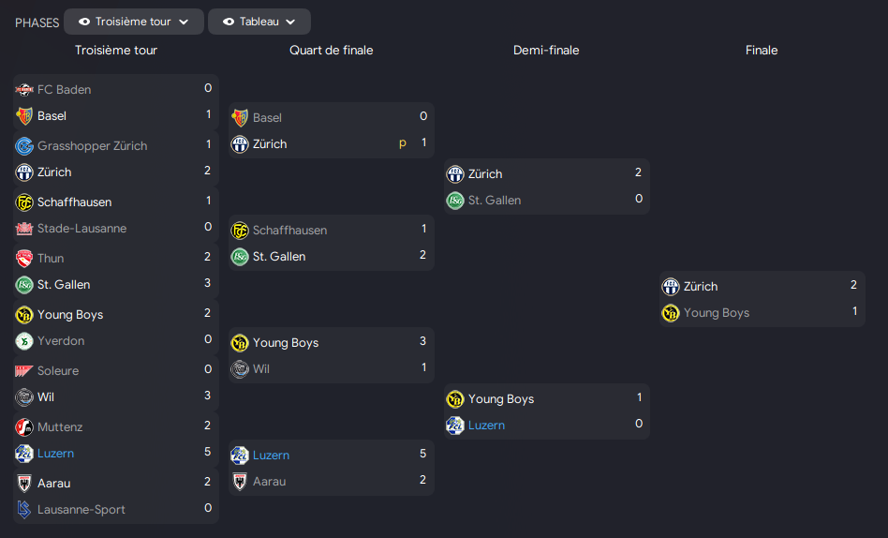Expand the Troisième tour dropdown chevron
The height and width of the screenshot is (538, 888).
[x=184, y=22]
